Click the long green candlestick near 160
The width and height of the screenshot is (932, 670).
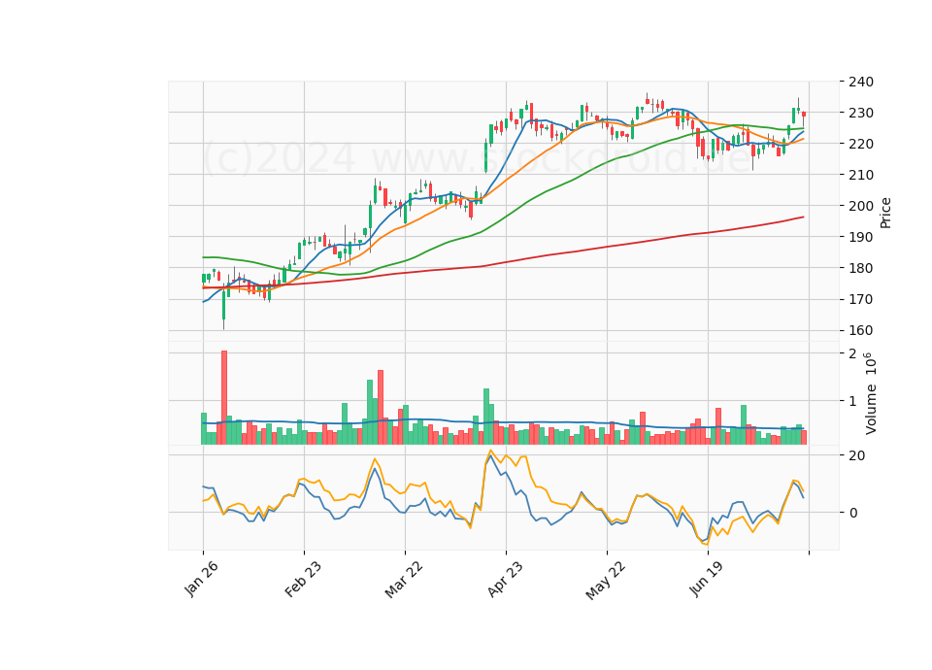point(224,305)
